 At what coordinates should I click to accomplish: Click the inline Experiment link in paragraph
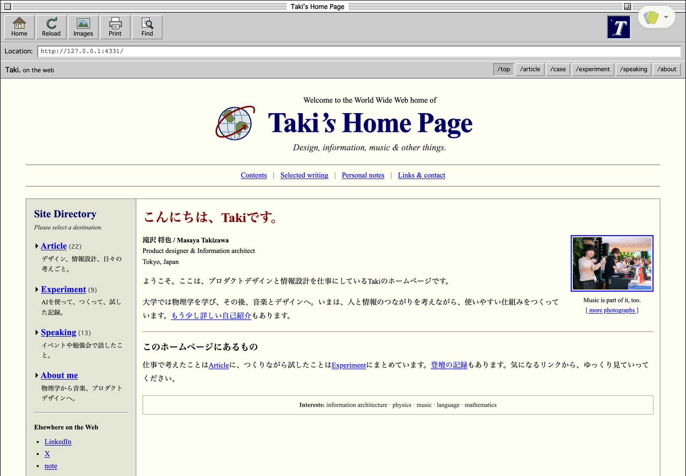click(349, 365)
